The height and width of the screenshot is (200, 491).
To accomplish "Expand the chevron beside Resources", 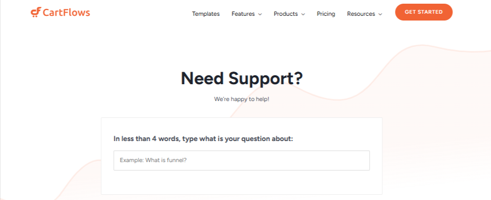I will click(x=380, y=14).
